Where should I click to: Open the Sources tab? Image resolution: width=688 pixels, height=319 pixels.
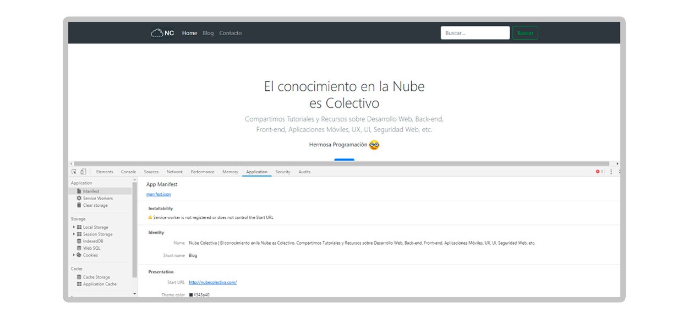(151, 172)
